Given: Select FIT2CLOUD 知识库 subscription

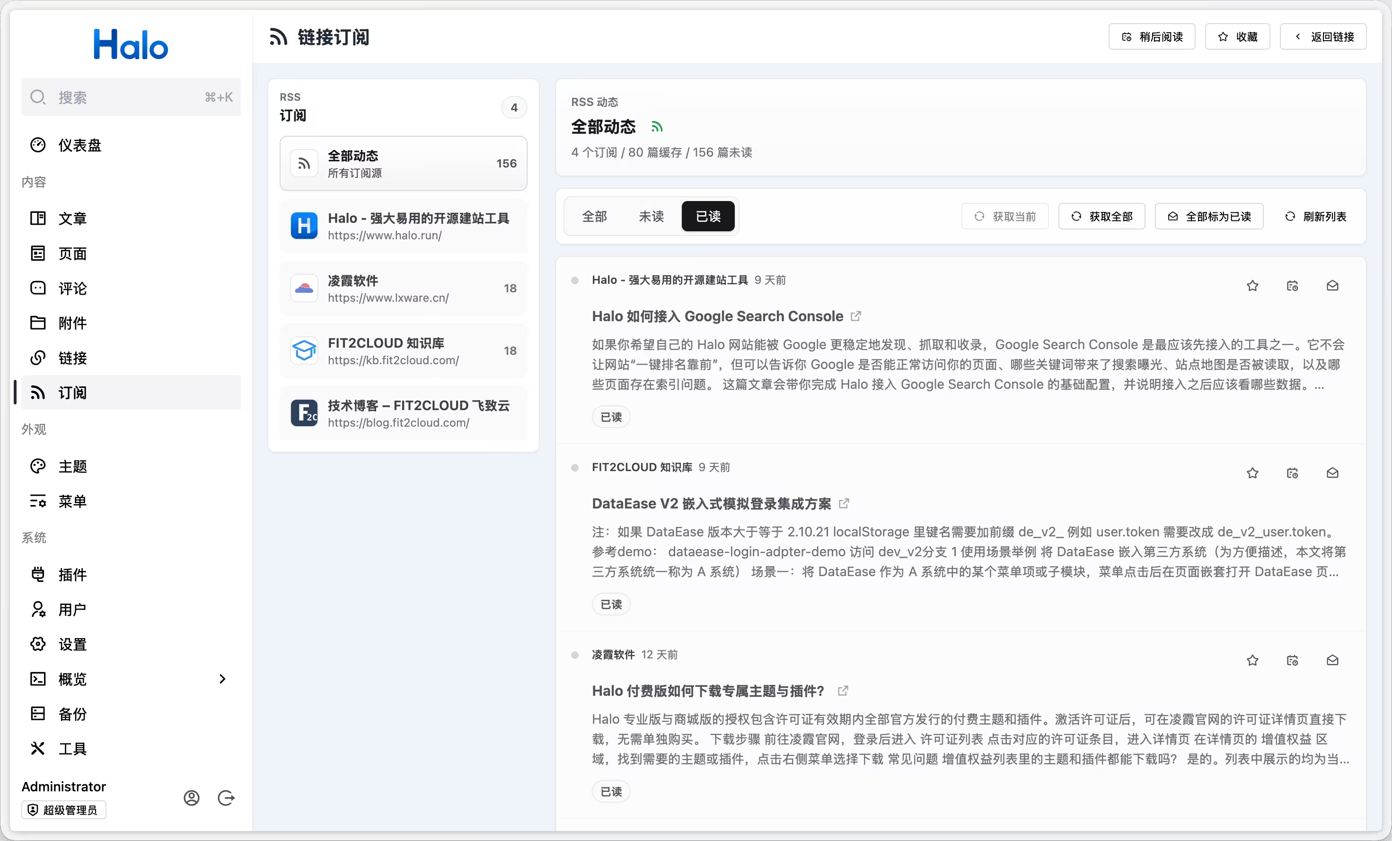Looking at the screenshot, I should 404,351.
